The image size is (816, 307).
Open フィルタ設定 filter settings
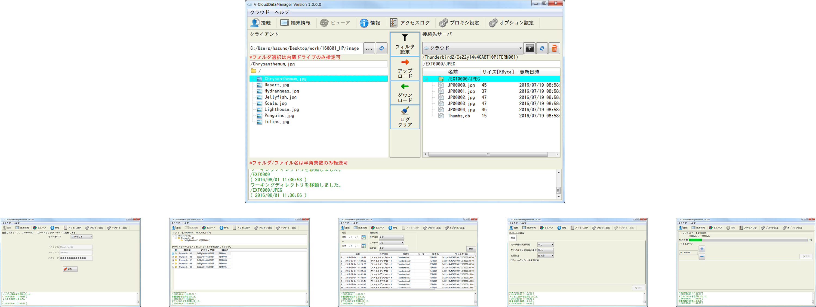tap(405, 44)
